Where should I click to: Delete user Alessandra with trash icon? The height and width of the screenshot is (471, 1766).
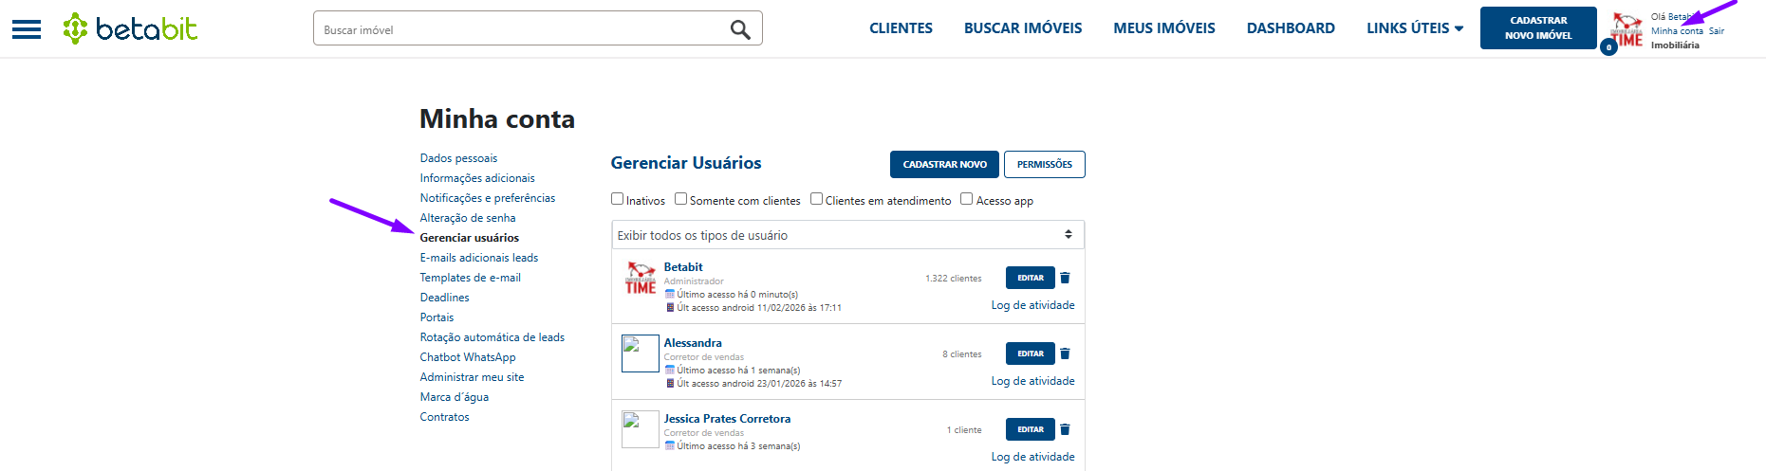pyautogui.click(x=1065, y=353)
